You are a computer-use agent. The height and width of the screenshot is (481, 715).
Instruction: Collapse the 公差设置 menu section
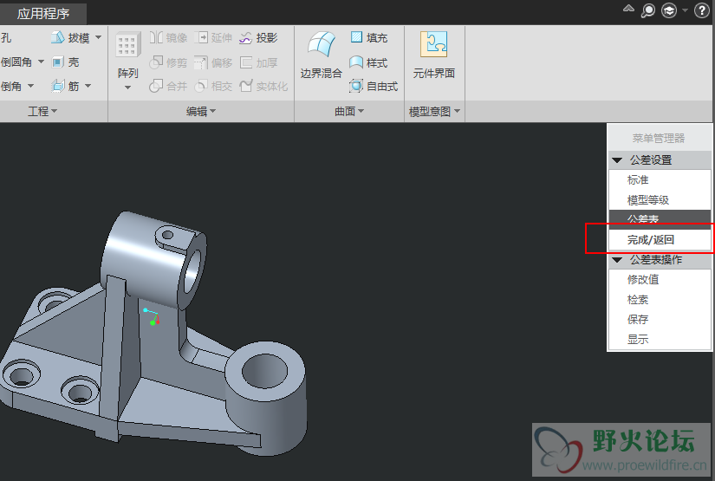point(617,160)
